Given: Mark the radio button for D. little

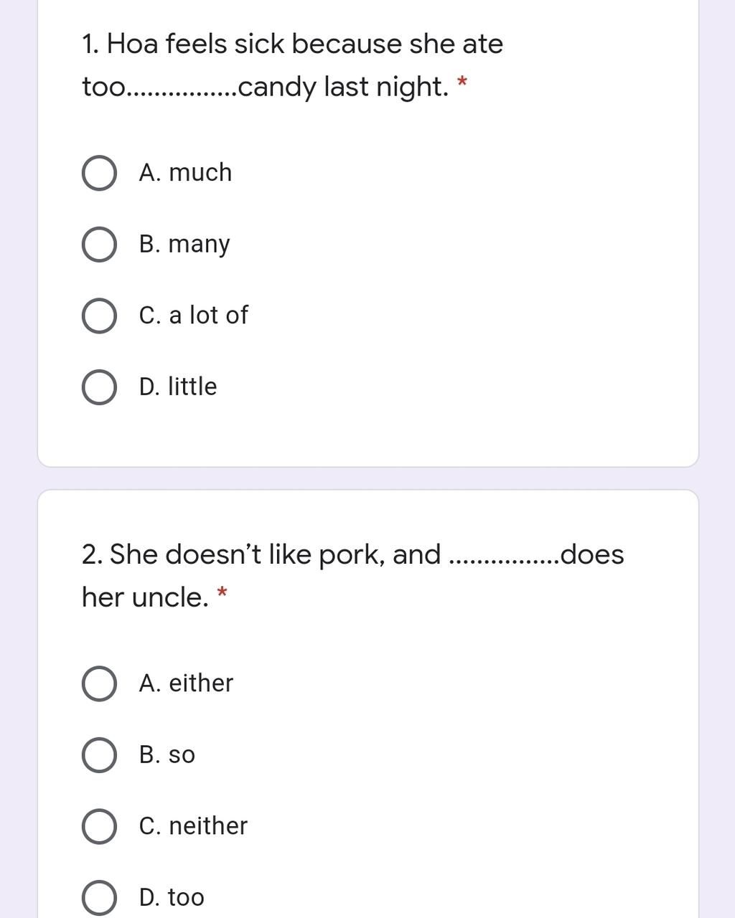Looking at the screenshot, I should (x=99, y=387).
